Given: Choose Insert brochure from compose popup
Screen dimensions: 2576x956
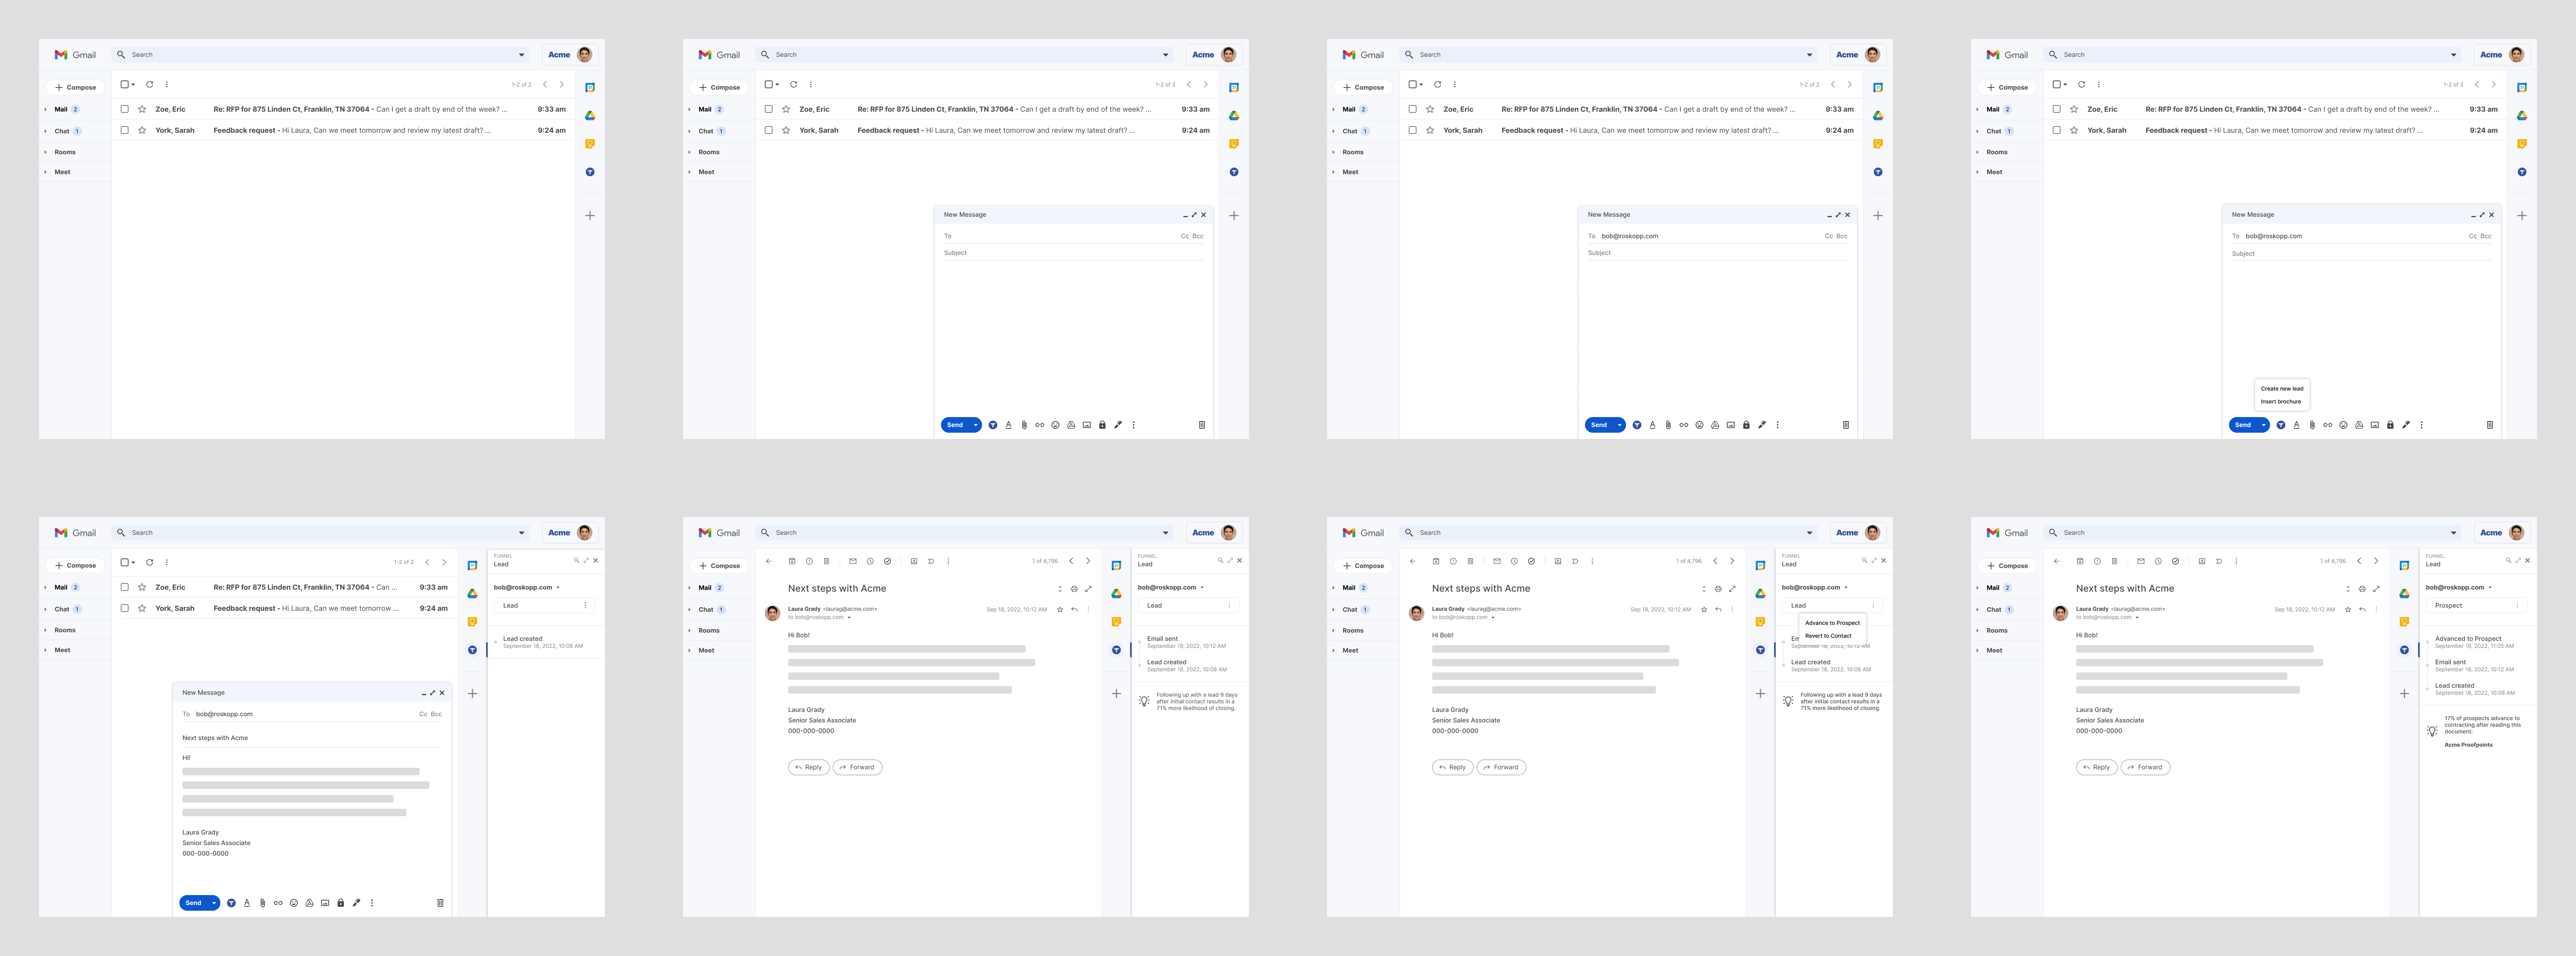Looking at the screenshot, I should (2281, 401).
